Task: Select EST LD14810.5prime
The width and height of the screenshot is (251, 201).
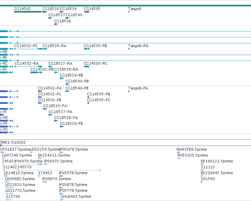Action: [19, 173]
